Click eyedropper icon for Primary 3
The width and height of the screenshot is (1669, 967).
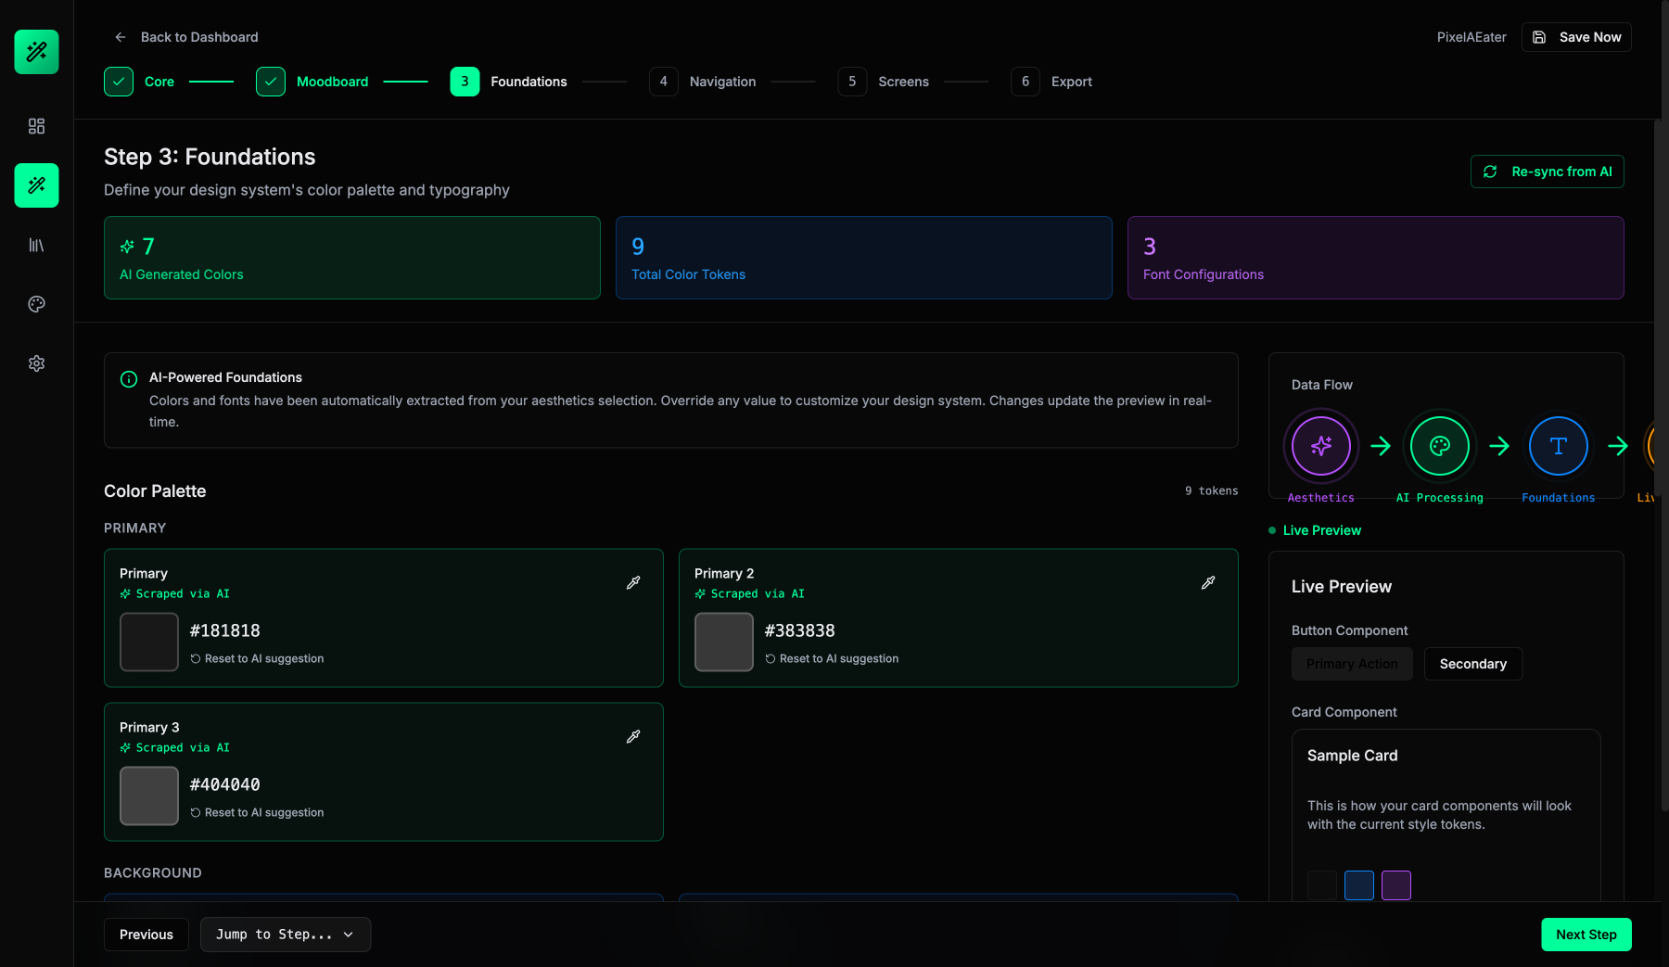click(x=633, y=737)
